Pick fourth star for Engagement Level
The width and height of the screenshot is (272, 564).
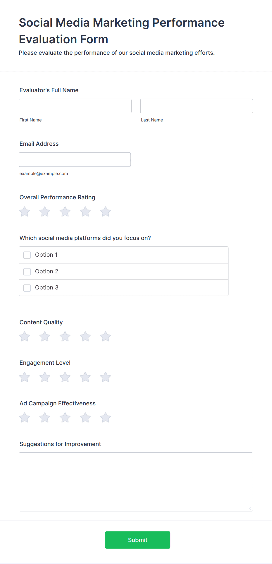85,377
